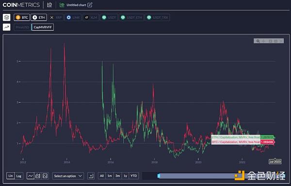The height and width of the screenshot is (186, 291).
Task: Click the Coin Metrics logo
Action: 21,5
